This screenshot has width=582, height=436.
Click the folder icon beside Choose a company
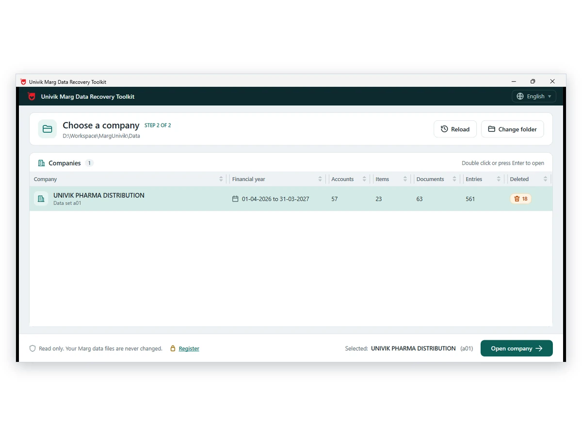[48, 129]
